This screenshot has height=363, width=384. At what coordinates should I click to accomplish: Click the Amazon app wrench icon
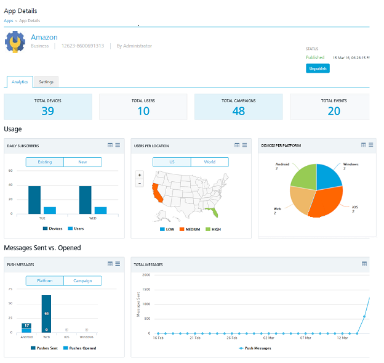15,42
